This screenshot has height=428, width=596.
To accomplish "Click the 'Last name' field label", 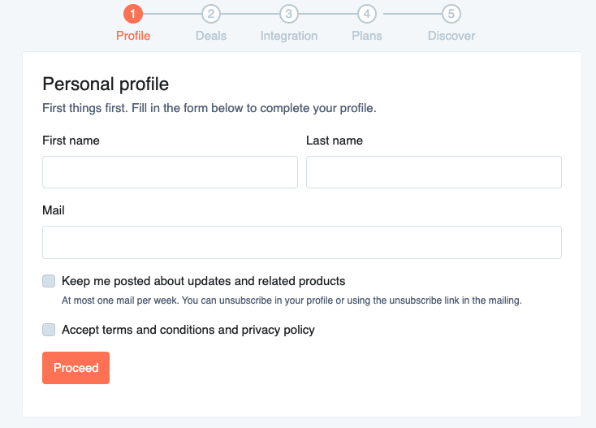I will 335,141.
